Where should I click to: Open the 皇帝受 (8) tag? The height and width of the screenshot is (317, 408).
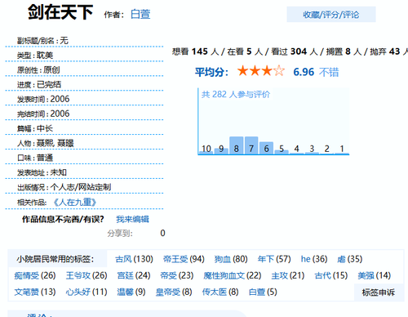pos(174,292)
